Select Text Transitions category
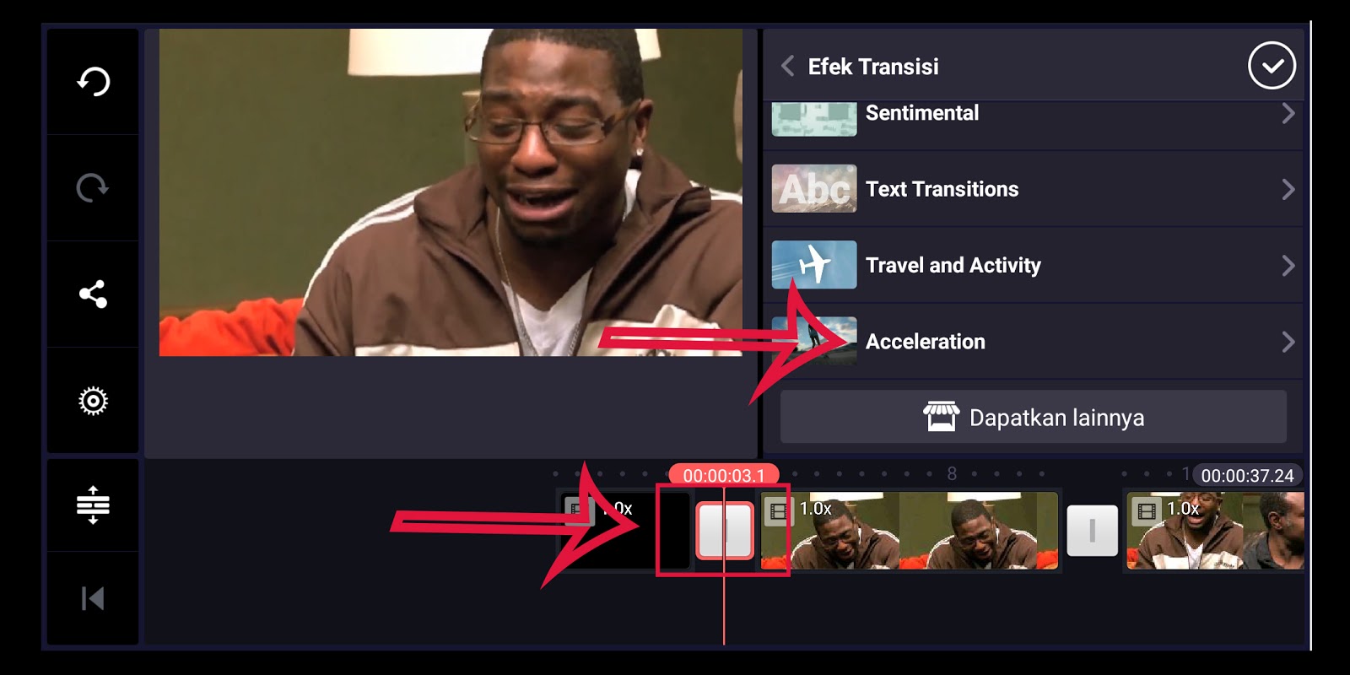Screen dimensions: 1350x675 [x=1034, y=189]
